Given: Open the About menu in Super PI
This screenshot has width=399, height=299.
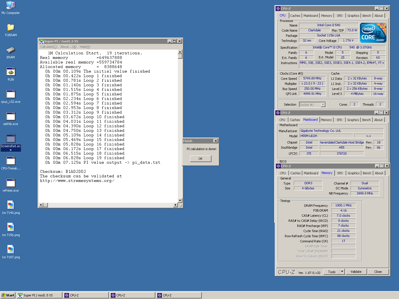Looking at the screenshot, I should 68,47.
